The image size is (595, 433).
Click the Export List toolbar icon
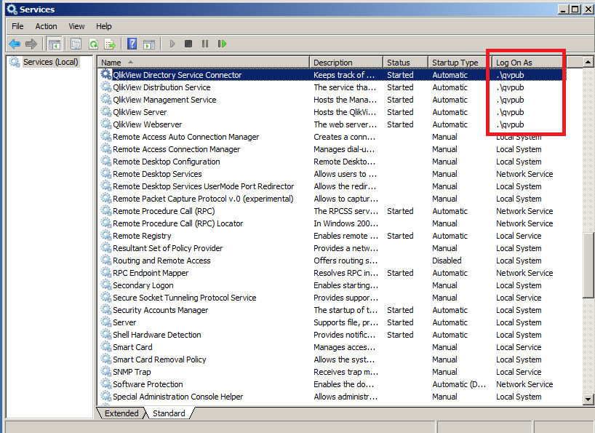tap(110, 44)
